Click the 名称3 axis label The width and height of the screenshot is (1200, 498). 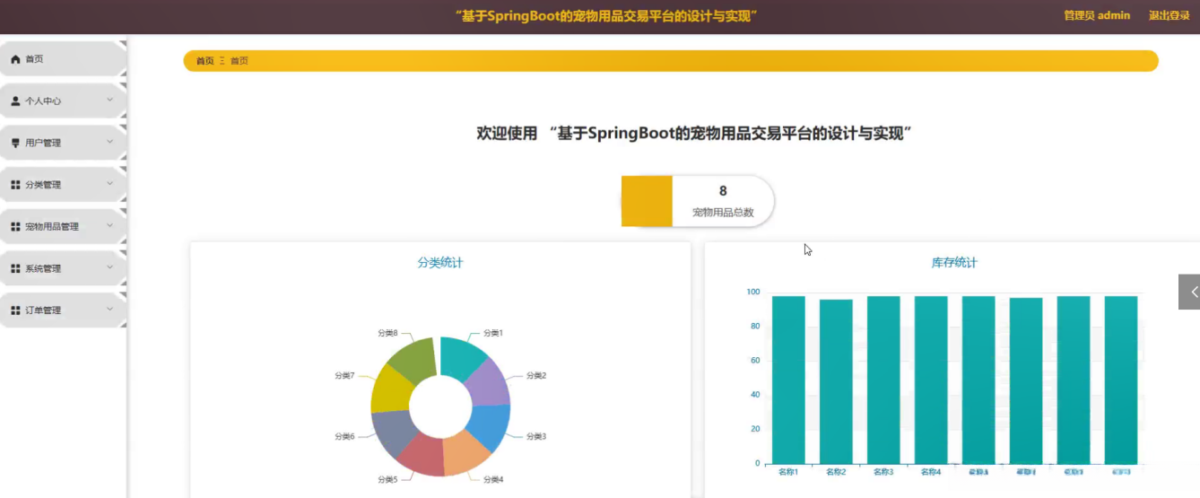click(883, 472)
